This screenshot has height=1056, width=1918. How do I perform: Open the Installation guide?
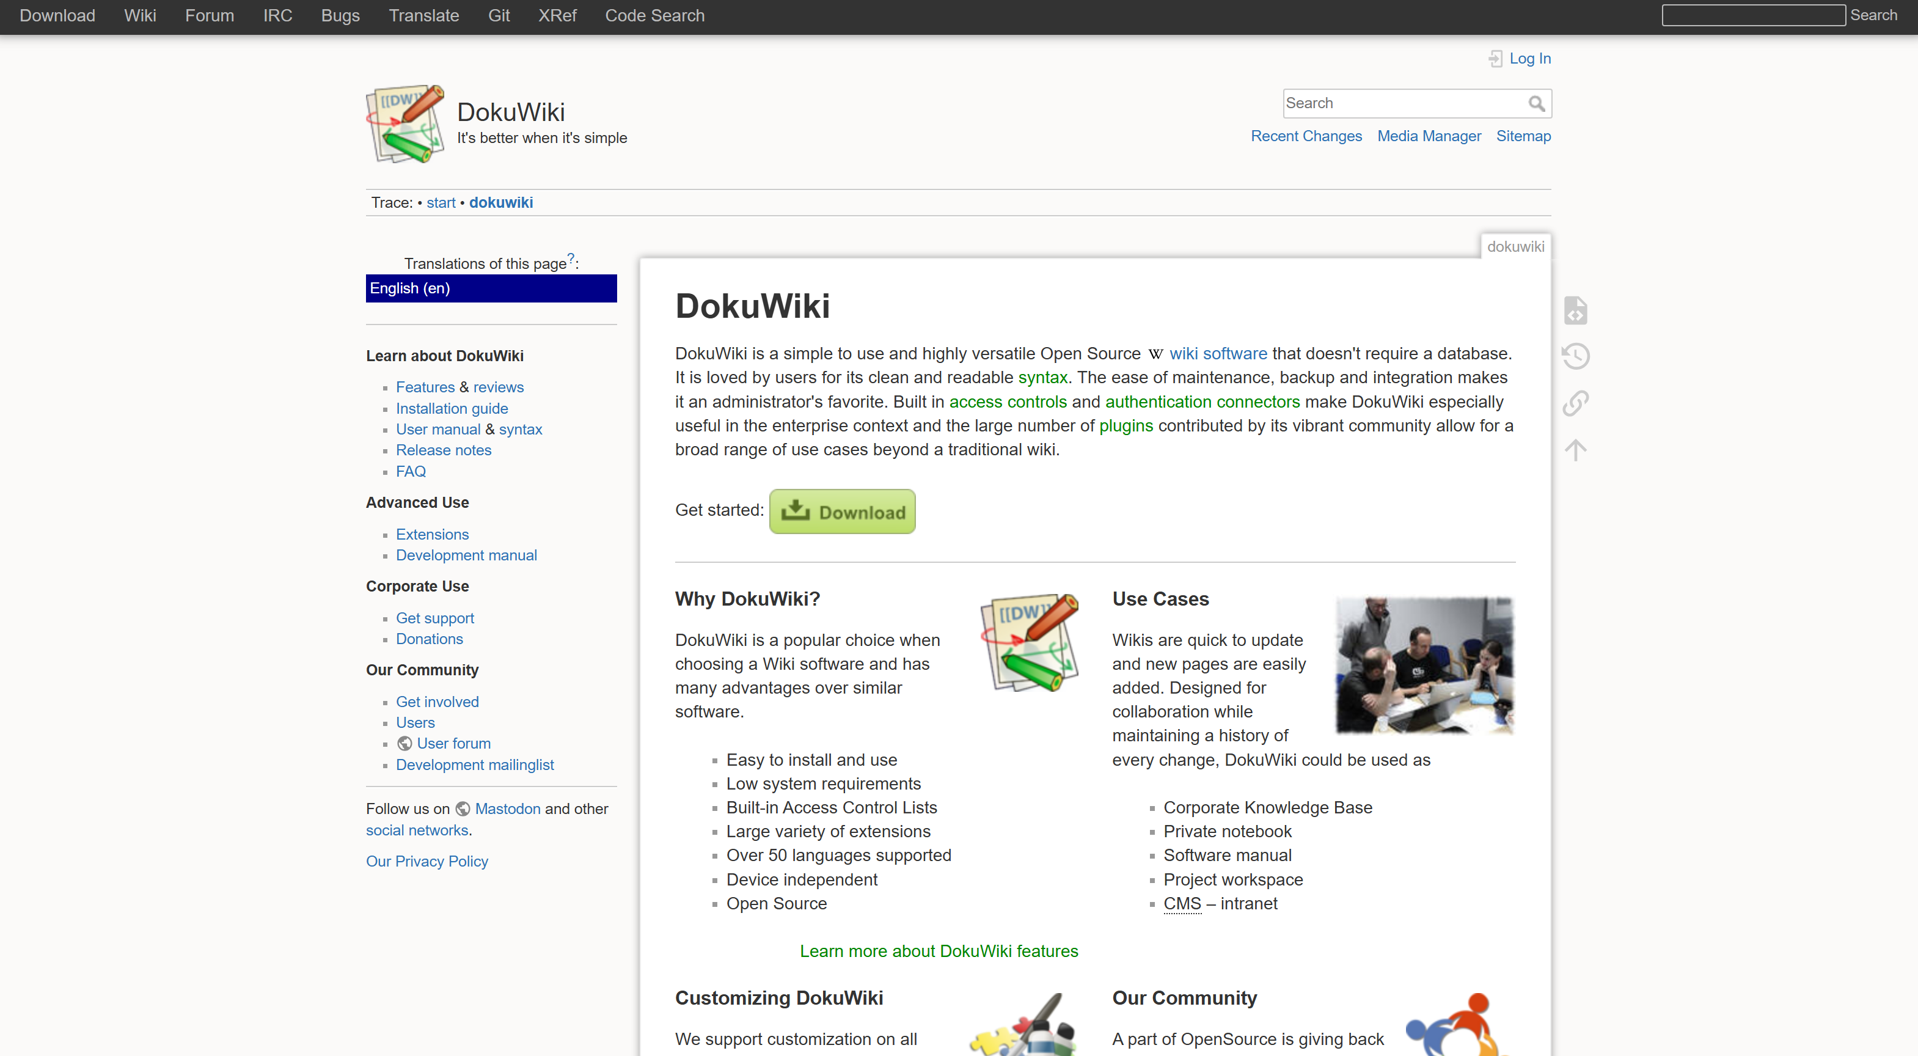pyautogui.click(x=452, y=409)
